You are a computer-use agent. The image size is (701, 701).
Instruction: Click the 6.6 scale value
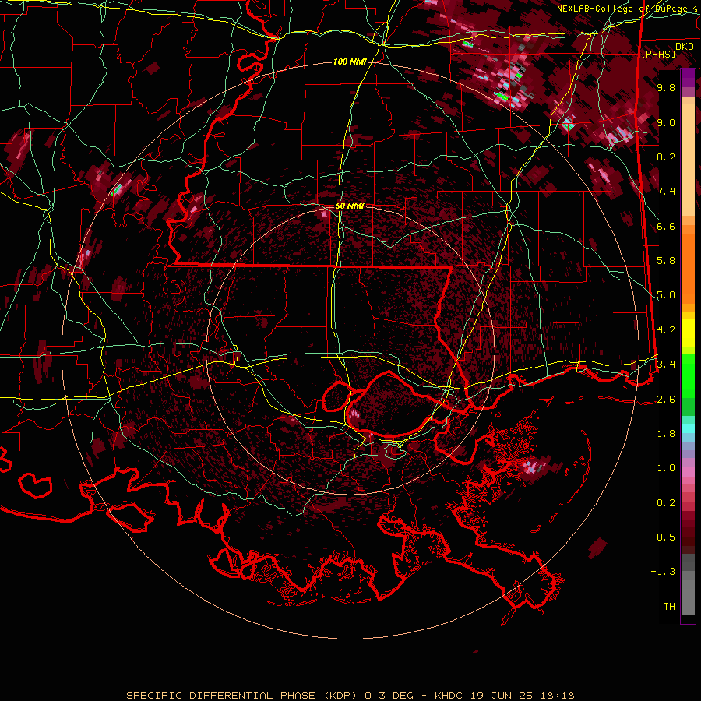(x=666, y=226)
